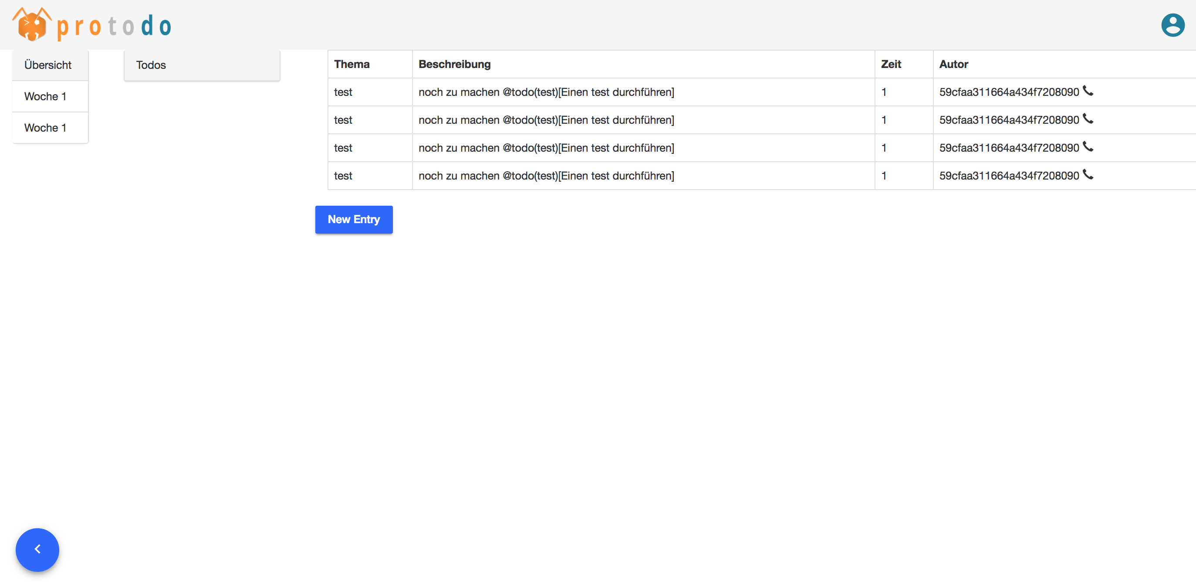Collapse sidebar with blue chevron button

point(37,550)
